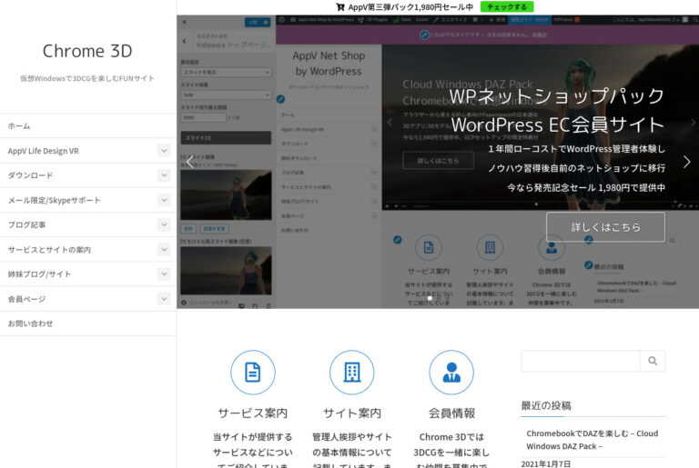Click the 詳しくはこちら slider button
The width and height of the screenshot is (699, 468).
click(605, 227)
